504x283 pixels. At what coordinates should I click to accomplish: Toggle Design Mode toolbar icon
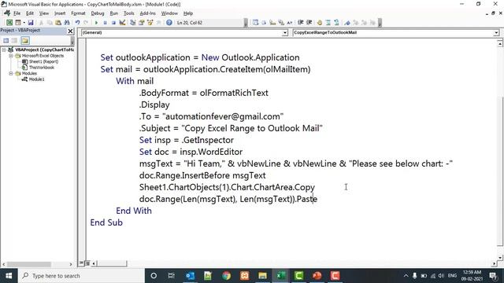[x=122, y=23]
